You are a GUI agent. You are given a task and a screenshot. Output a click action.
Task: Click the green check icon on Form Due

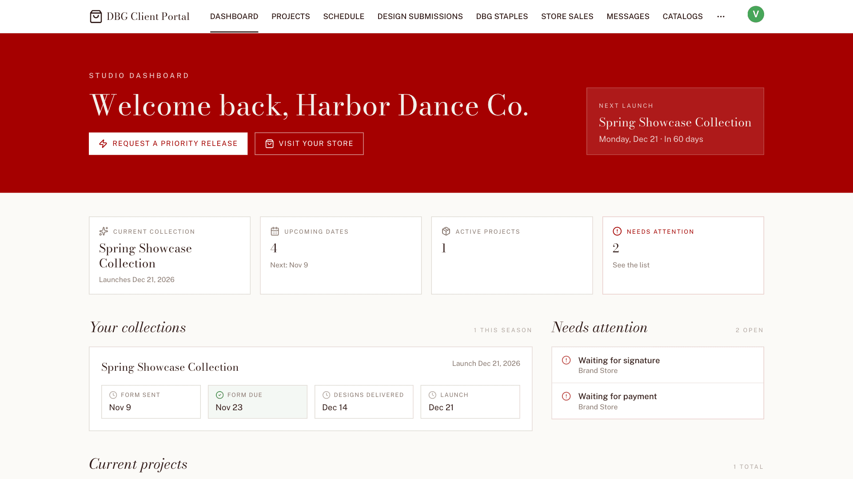click(219, 395)
